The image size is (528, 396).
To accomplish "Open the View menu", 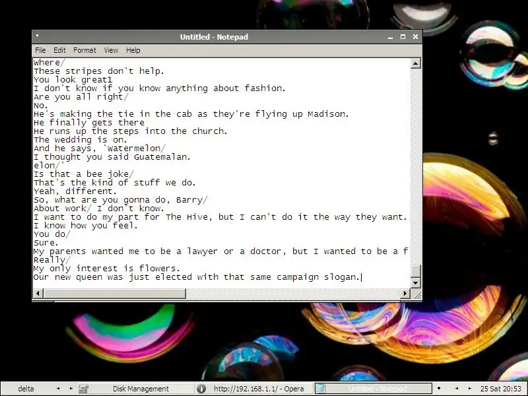I will pos(111,50).
